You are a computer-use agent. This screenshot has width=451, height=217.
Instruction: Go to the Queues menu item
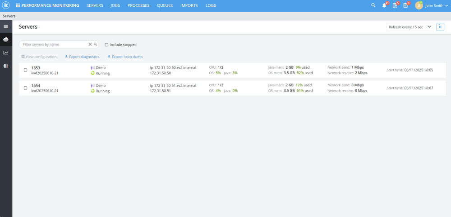pyautogui.click(x=165, y=5)
